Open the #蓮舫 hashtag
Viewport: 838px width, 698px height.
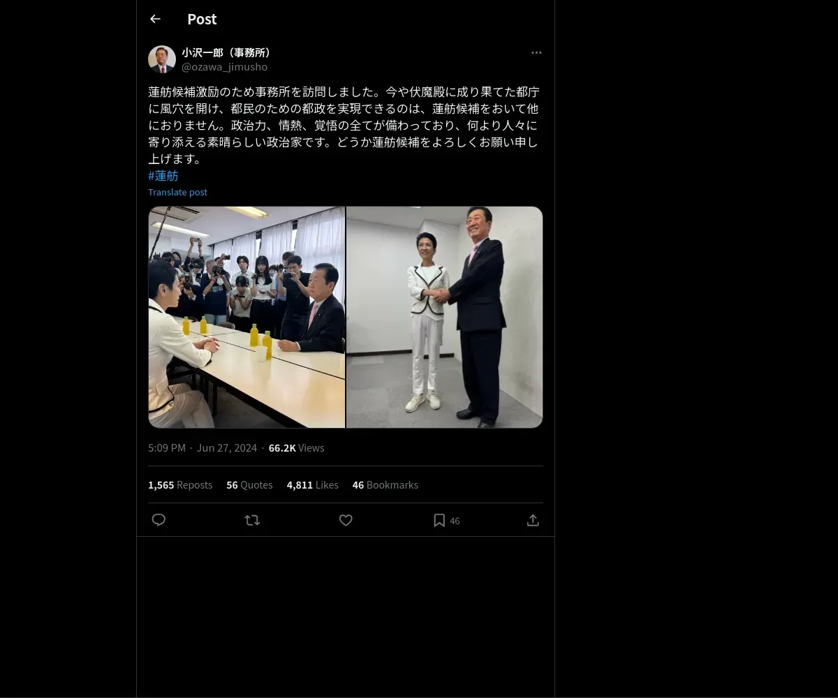pyautogui.click(x=163, y=176)
